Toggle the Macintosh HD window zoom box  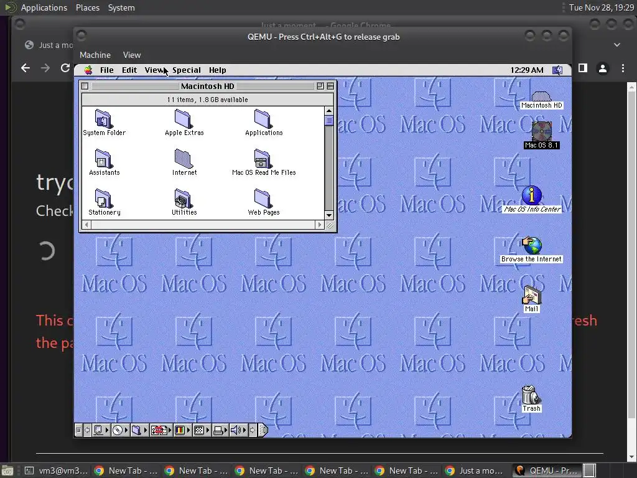pyautogui.click(x=320, y=86)
